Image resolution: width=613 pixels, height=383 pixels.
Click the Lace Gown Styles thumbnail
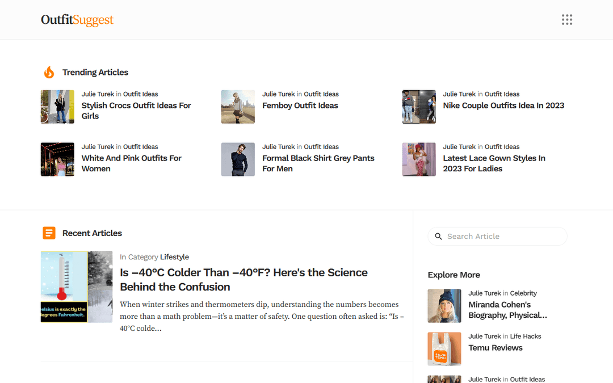[x=419, y=159]
